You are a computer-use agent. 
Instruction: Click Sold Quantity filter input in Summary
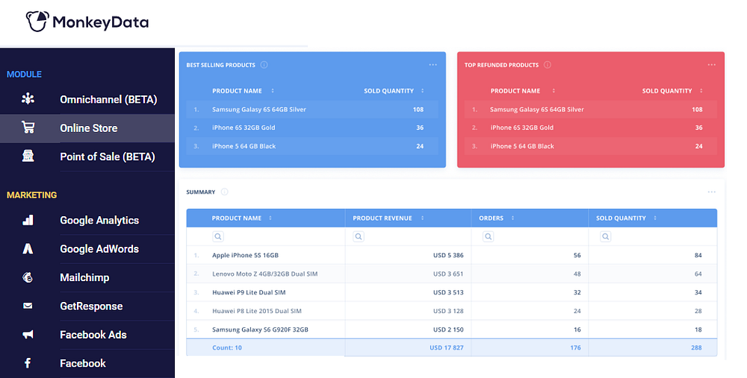[x=653, y=236]
